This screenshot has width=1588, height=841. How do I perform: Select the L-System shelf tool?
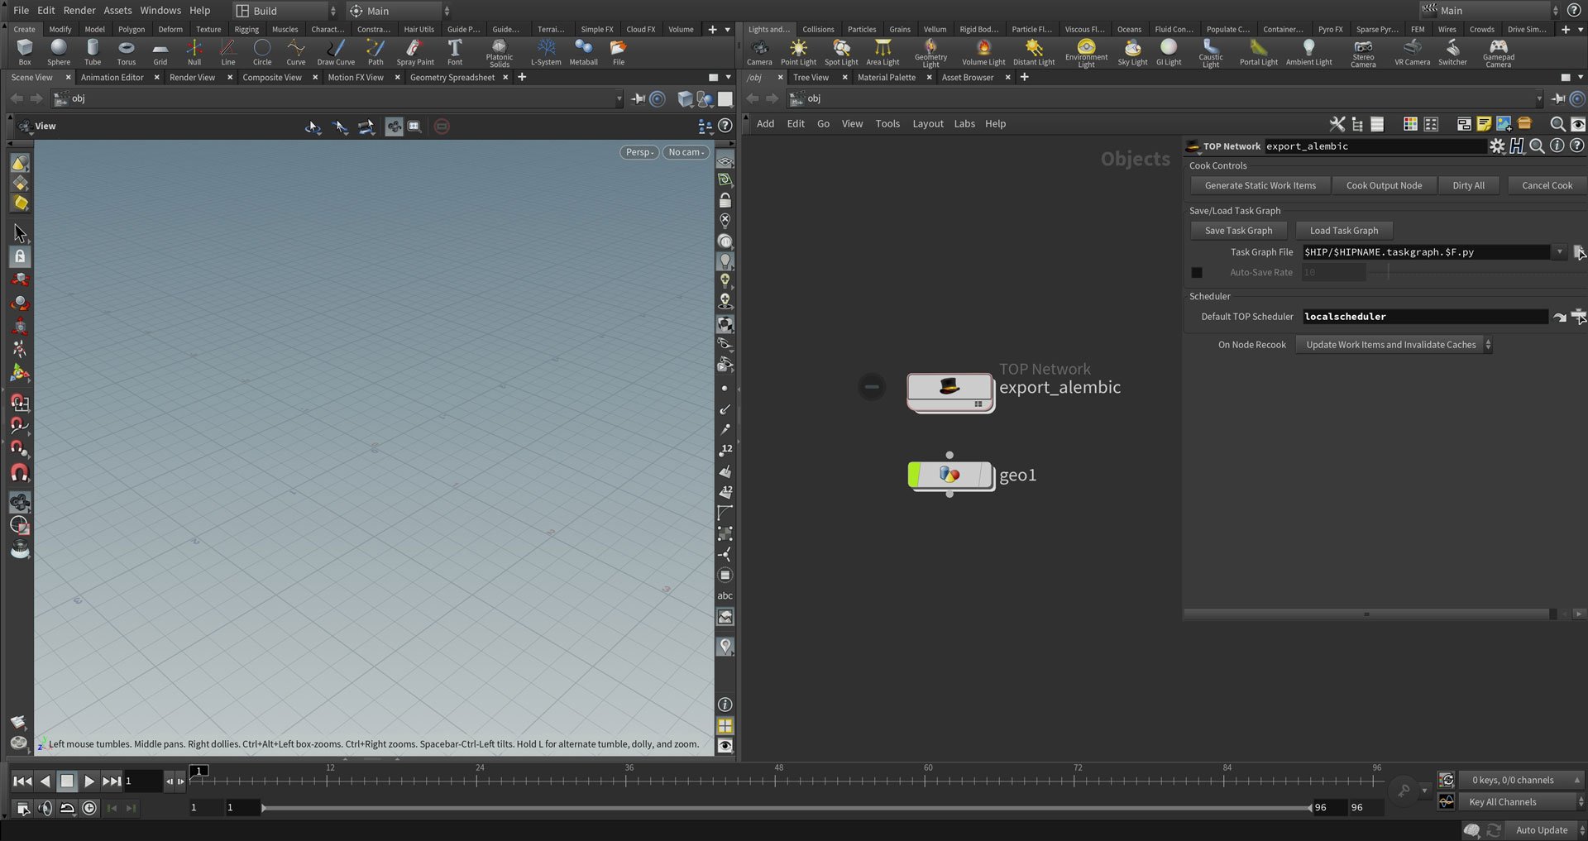546,52
